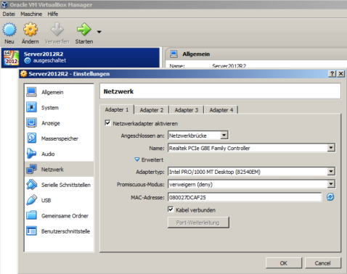The height and width of the screenshot is (274, 347).
Task: Open the Maschine menu
Action: pos(31,14)
